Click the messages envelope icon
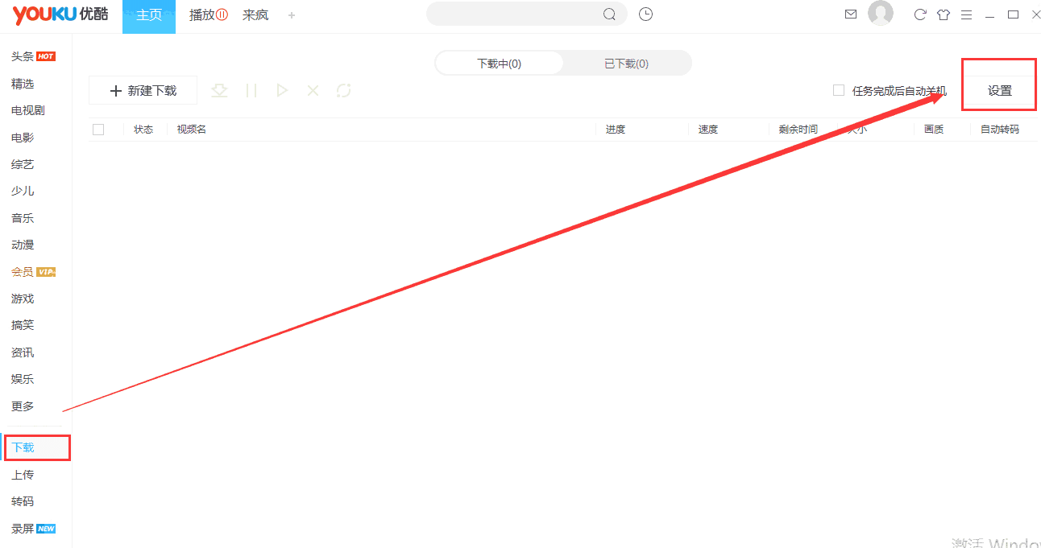 coord(851,14)
